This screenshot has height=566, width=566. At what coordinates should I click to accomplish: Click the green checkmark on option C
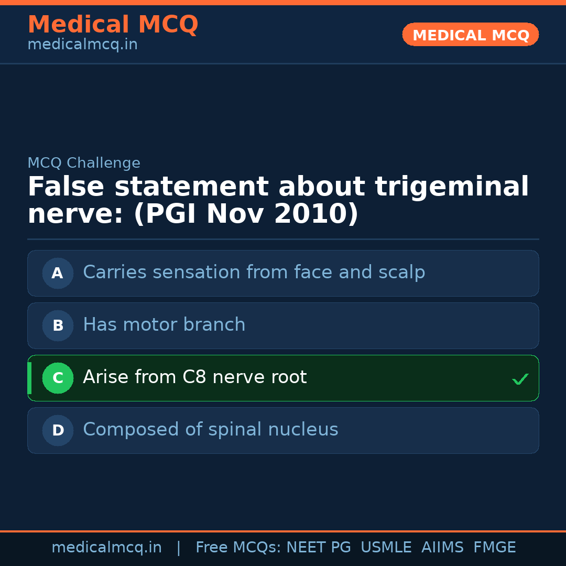[x=520, y=379]
